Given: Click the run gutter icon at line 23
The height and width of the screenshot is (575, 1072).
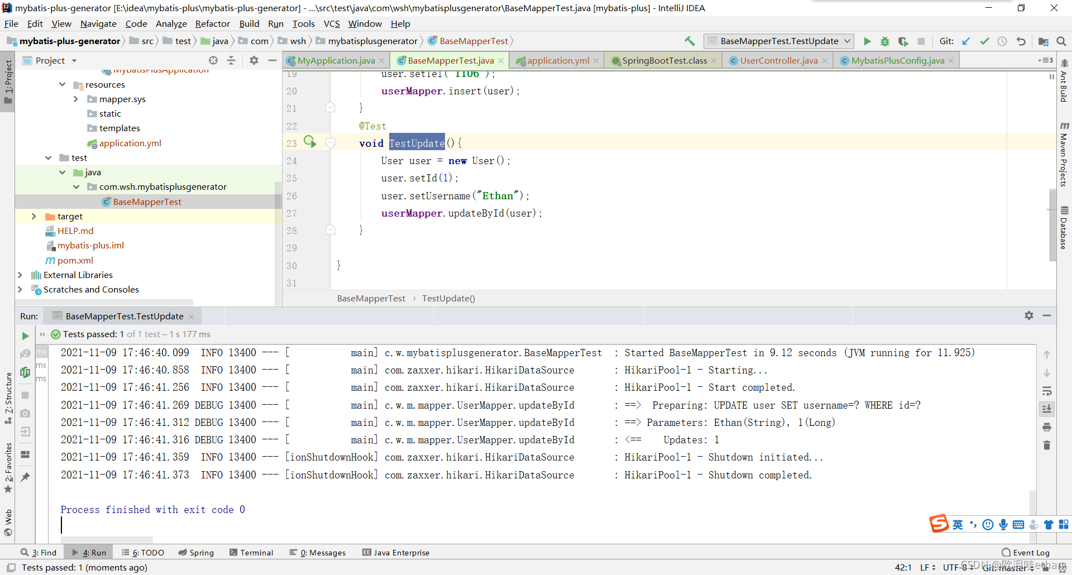Looking at the screenshot, I should (x=310, y=142).
